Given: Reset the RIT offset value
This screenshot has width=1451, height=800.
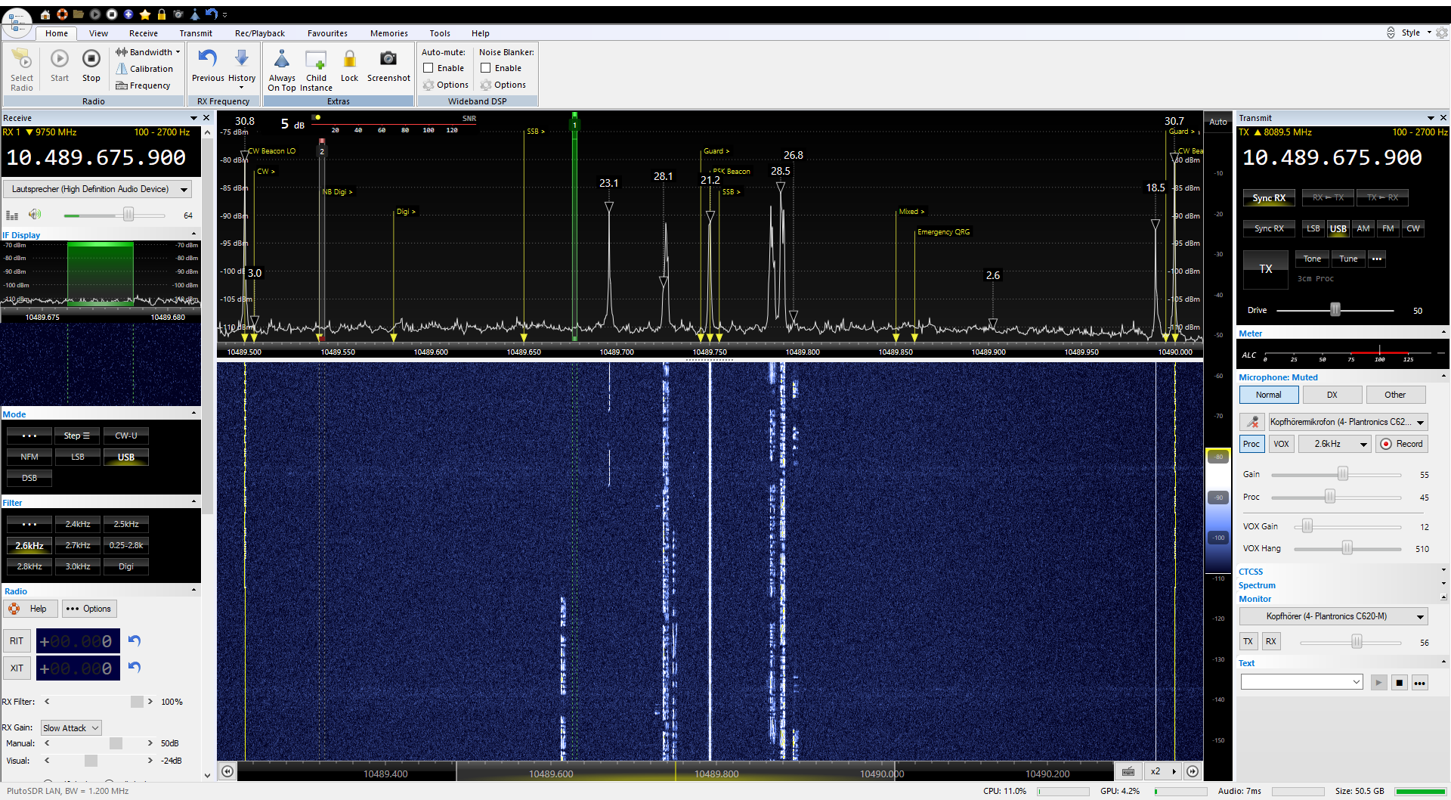Looking at the screenshot, I should click(135, 640).
